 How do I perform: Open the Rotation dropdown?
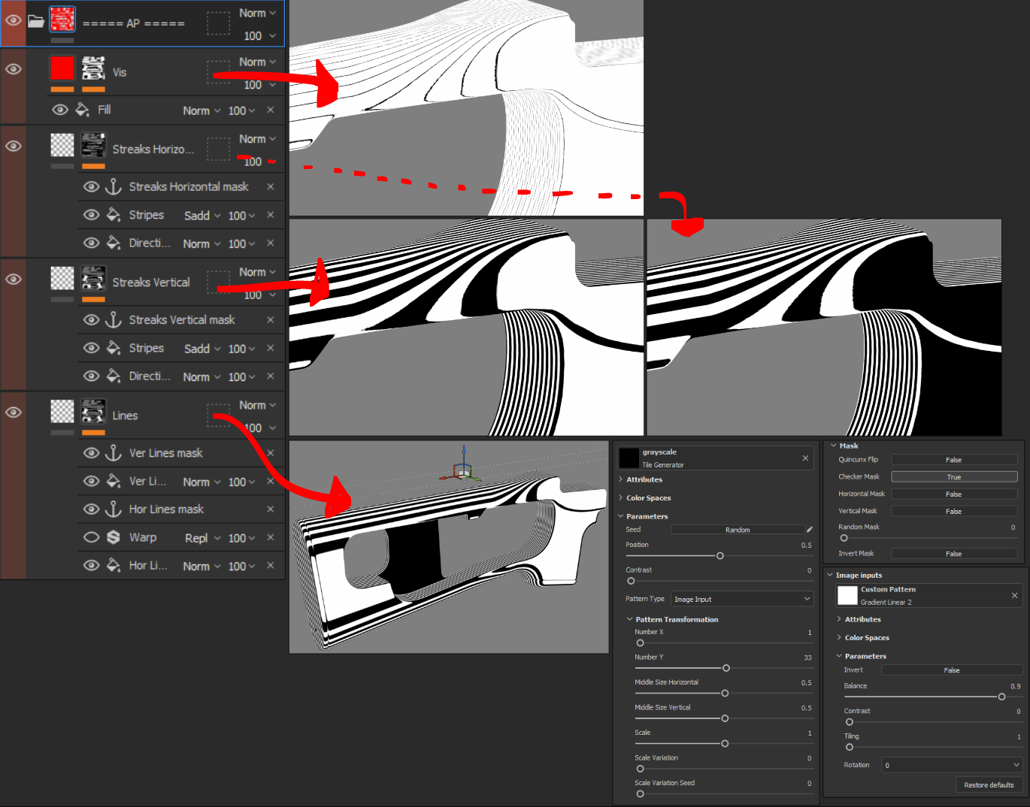[952, 765]
